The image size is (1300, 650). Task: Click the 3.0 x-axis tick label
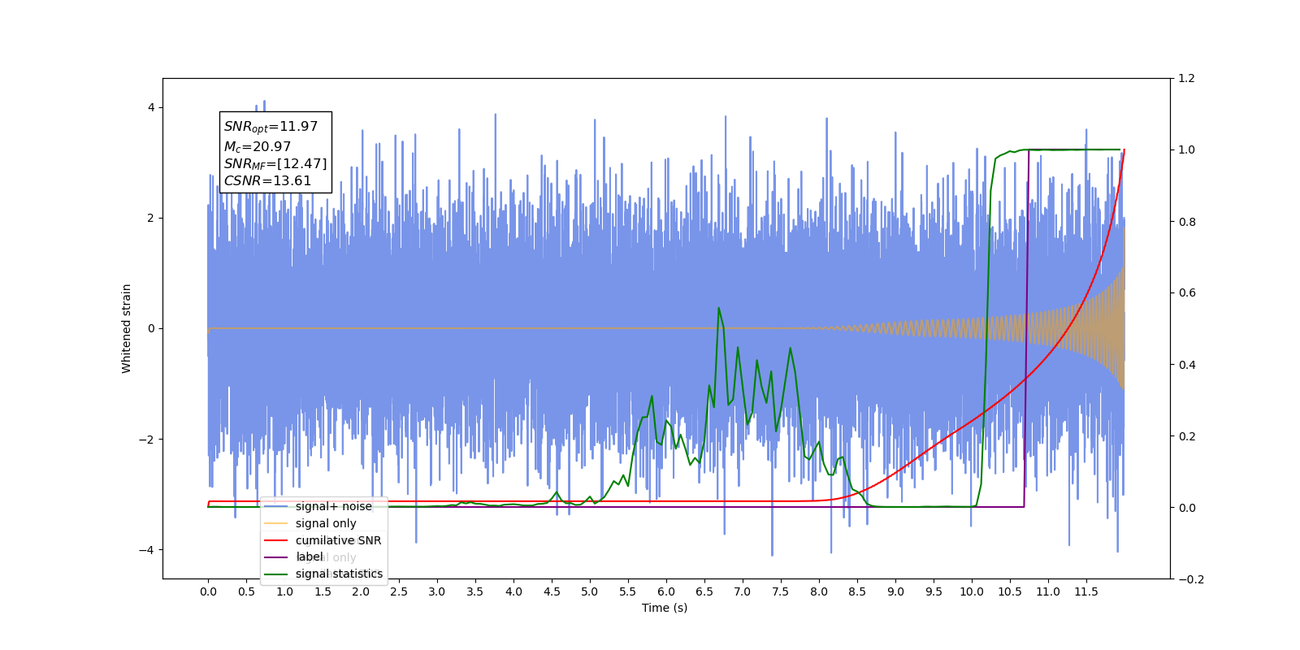pyautogui.click(x=437, y=591)
